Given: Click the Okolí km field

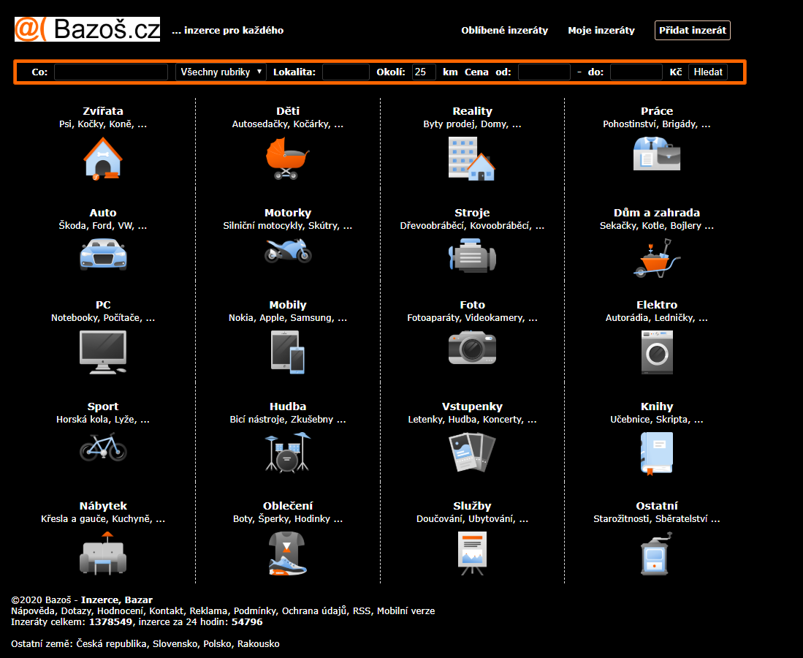Looking at the screenshot, I should [424, 72].
